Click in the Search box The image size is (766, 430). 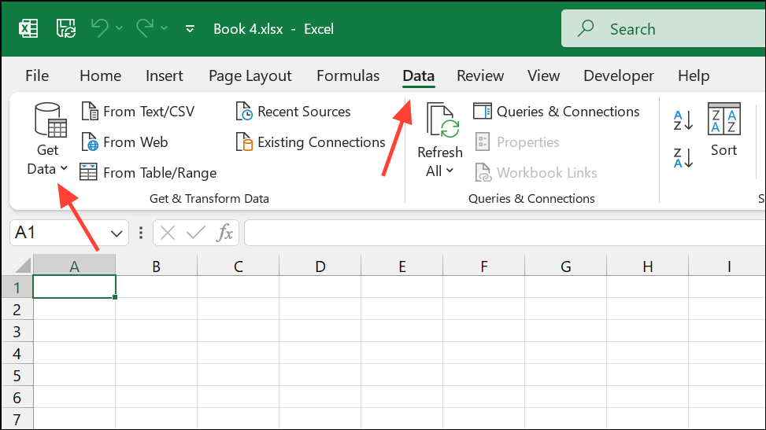click(664, 29)
